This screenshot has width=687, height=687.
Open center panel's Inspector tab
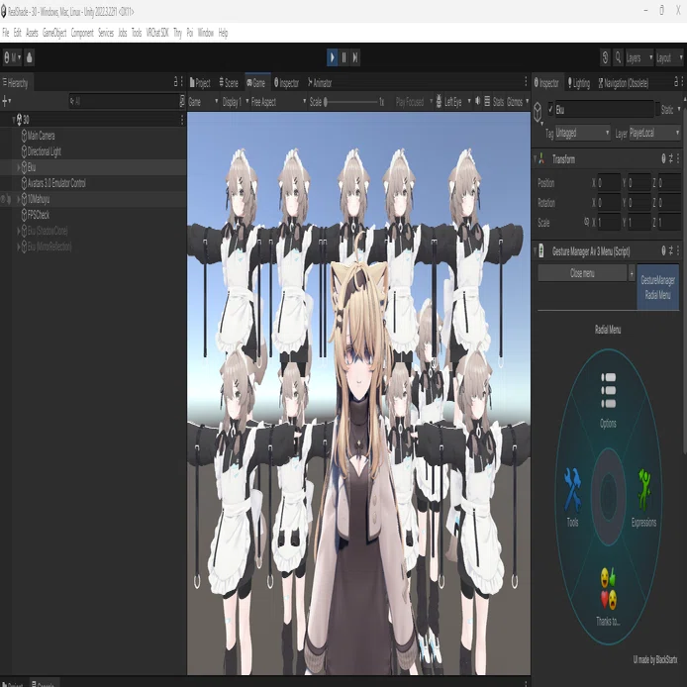click(286, 83)
